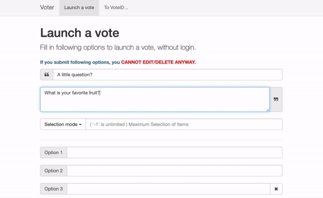This screenshot has width=323, height=198.
Task: Click the Option 3 text field
Action: point(168,189)
